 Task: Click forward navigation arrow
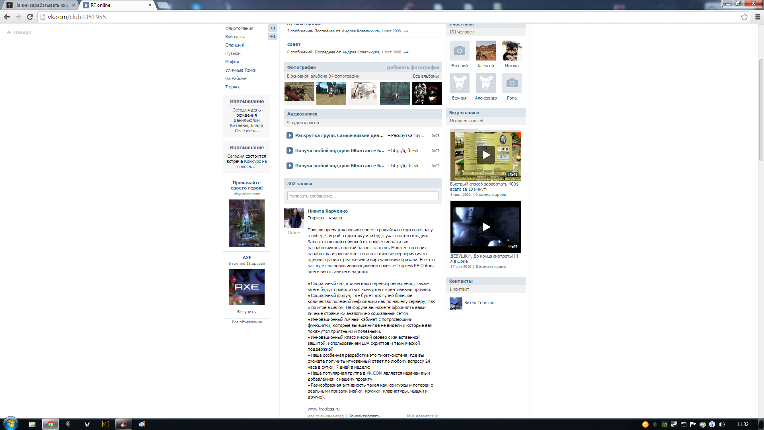tap(18, 17)
